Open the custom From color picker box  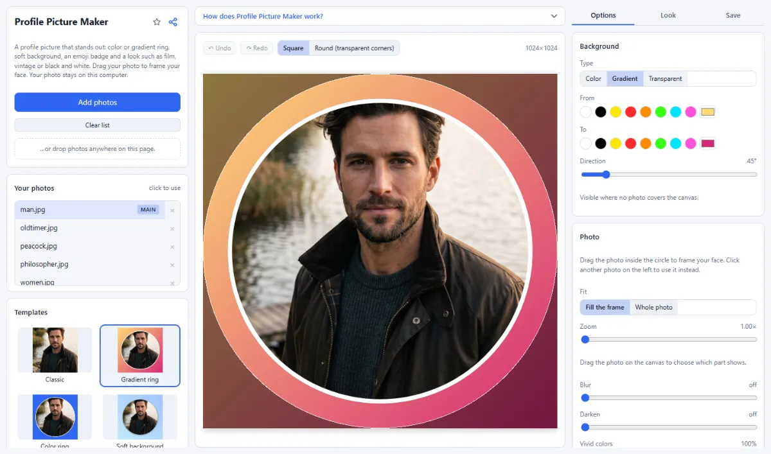707,112
